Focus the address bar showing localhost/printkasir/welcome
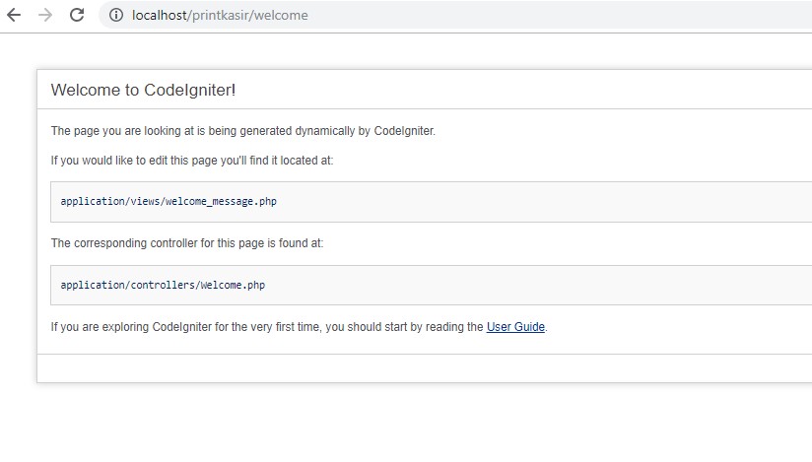This screenshot has height=462, width=812. pyautogui.click(x=455, y=15)
